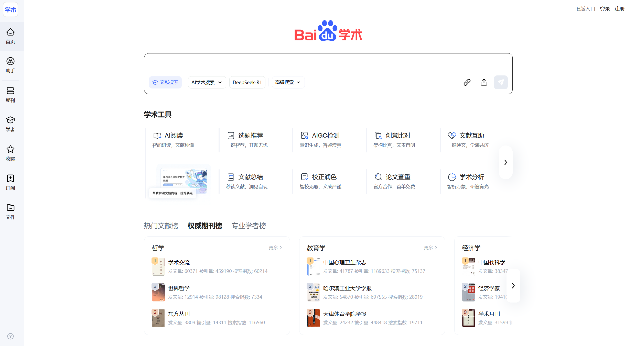Open 助手 from the left sidebar
The height and width of the screenshot is (346, 625).
(x=10, y=65)
